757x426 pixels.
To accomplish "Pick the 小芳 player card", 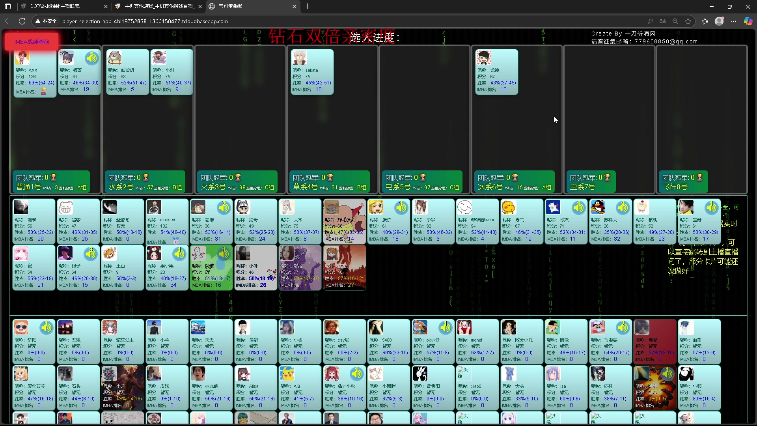I will [123, 388].
